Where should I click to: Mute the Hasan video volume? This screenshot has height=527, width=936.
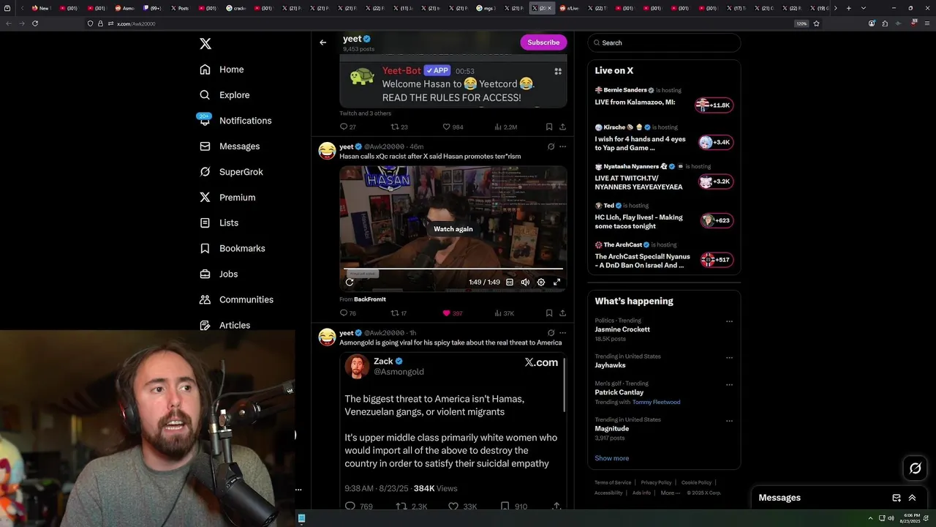[x=525, y=282]
